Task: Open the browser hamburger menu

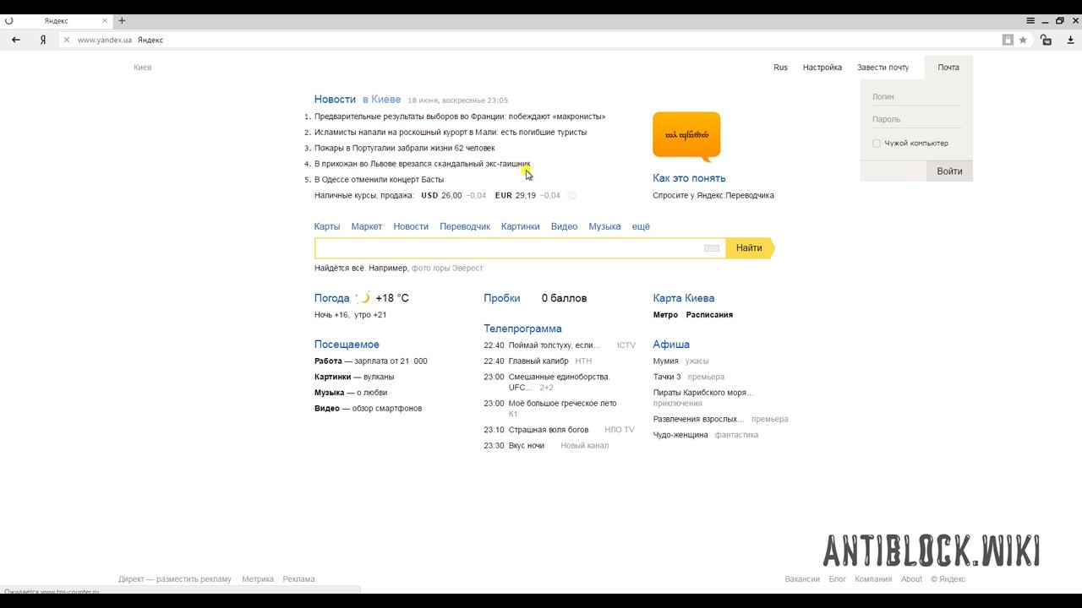Action: [1030, 20]
